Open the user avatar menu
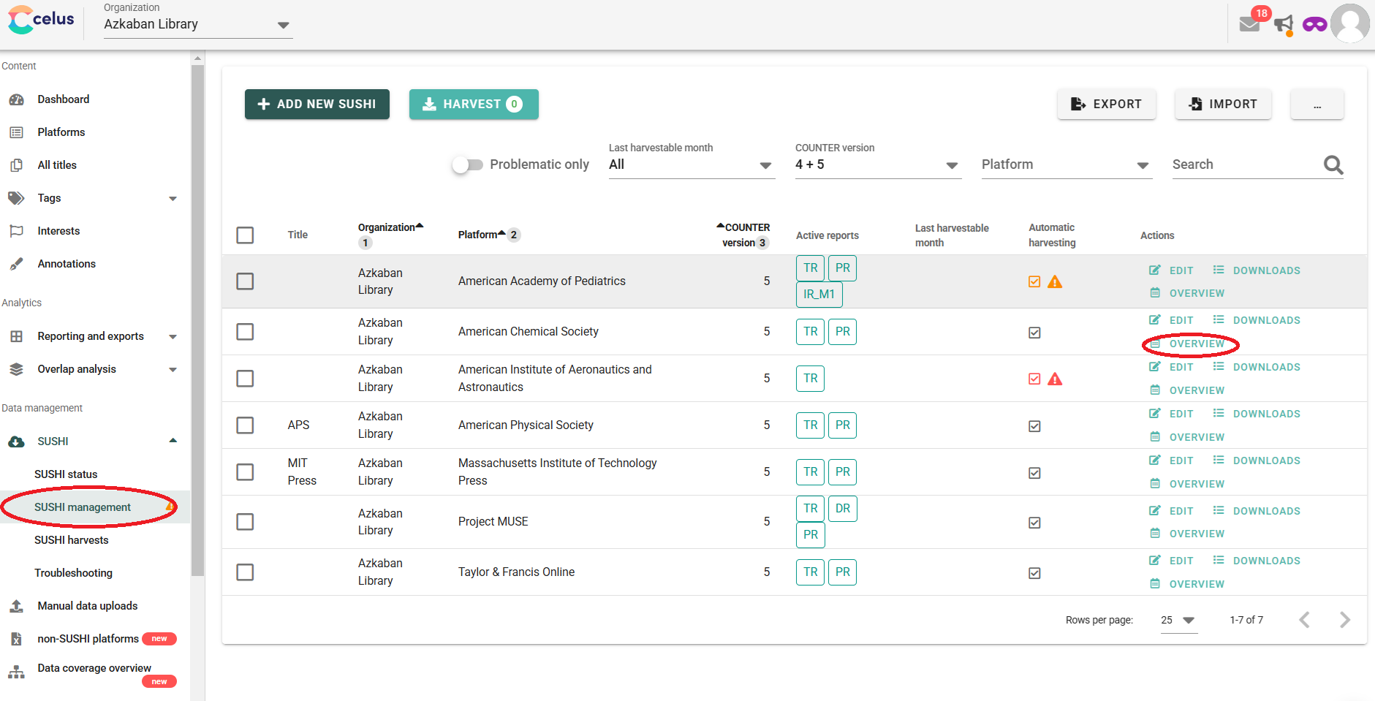 click(1350, 23)
